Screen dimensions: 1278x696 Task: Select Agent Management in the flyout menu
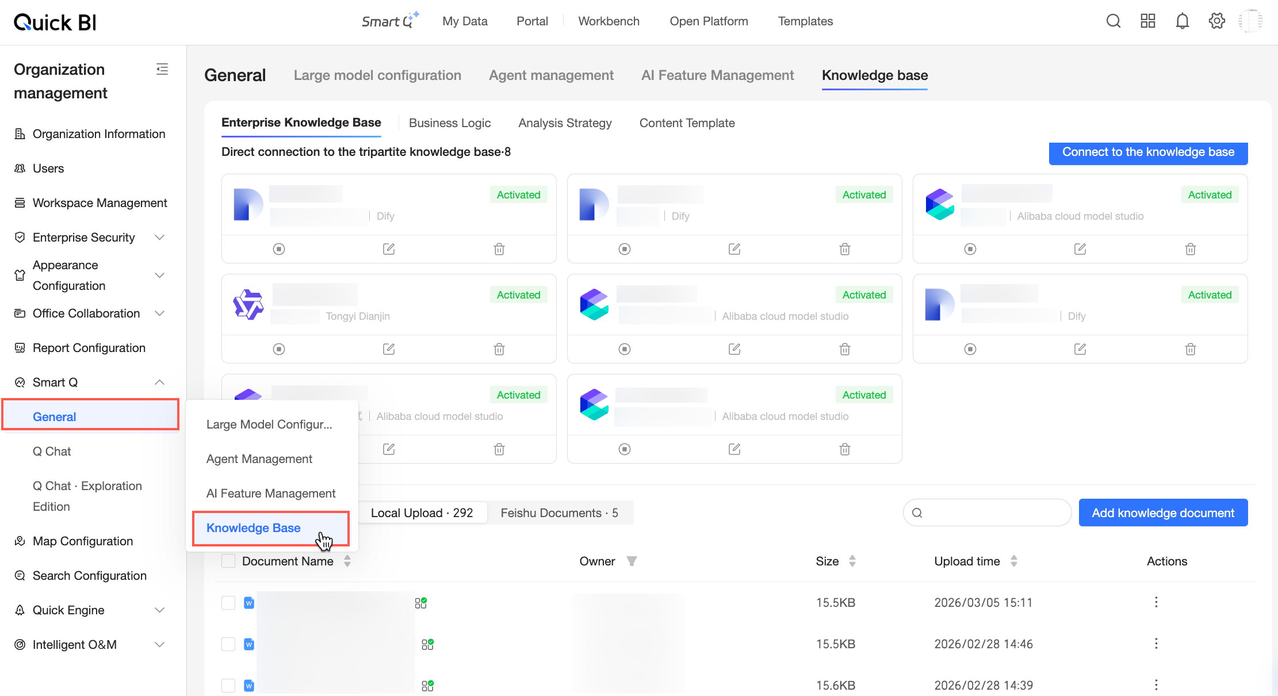coord(259,459)
